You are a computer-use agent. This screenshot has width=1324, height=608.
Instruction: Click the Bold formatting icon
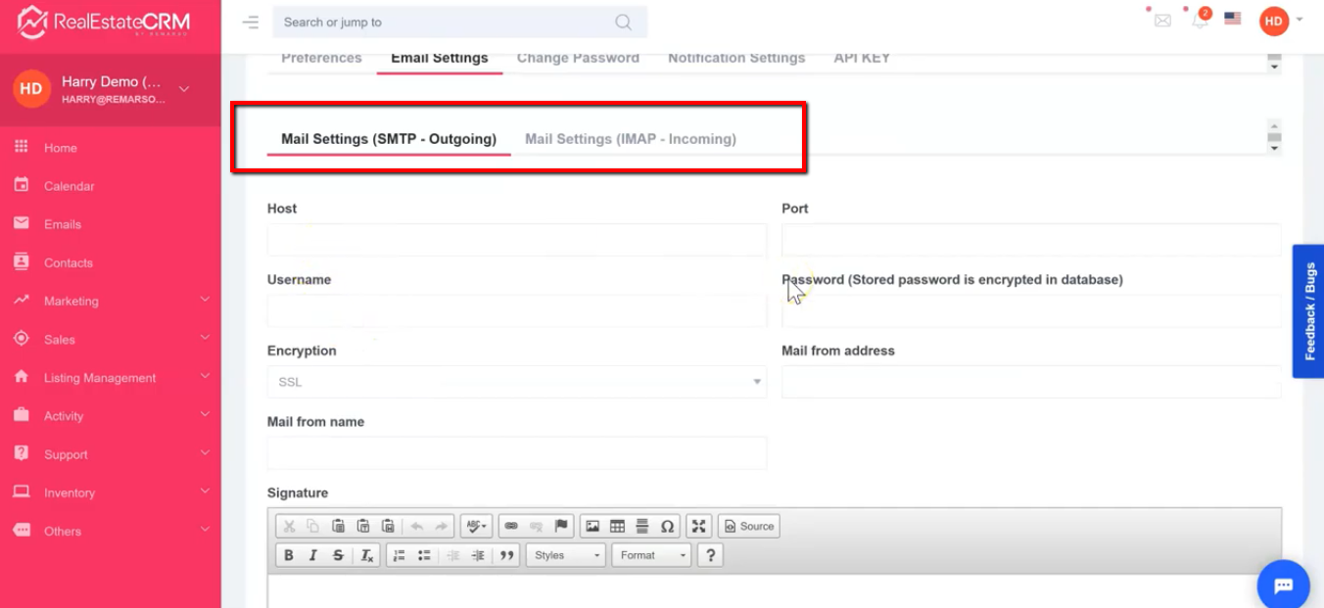coord(289,555)
